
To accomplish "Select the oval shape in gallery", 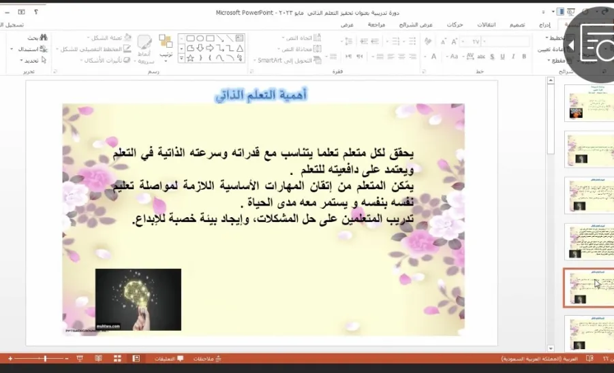I will pyautogui.click(x=200, y=38).
